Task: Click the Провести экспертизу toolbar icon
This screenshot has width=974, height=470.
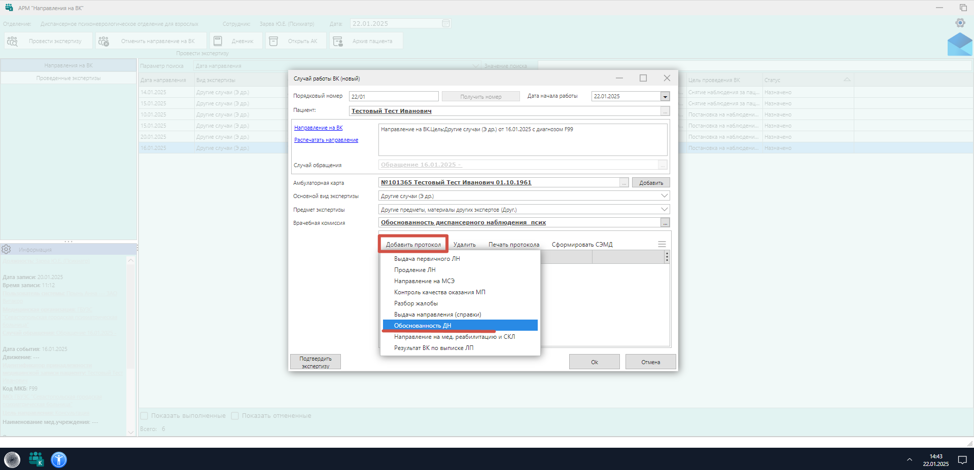Action: (x=12, y=41)
